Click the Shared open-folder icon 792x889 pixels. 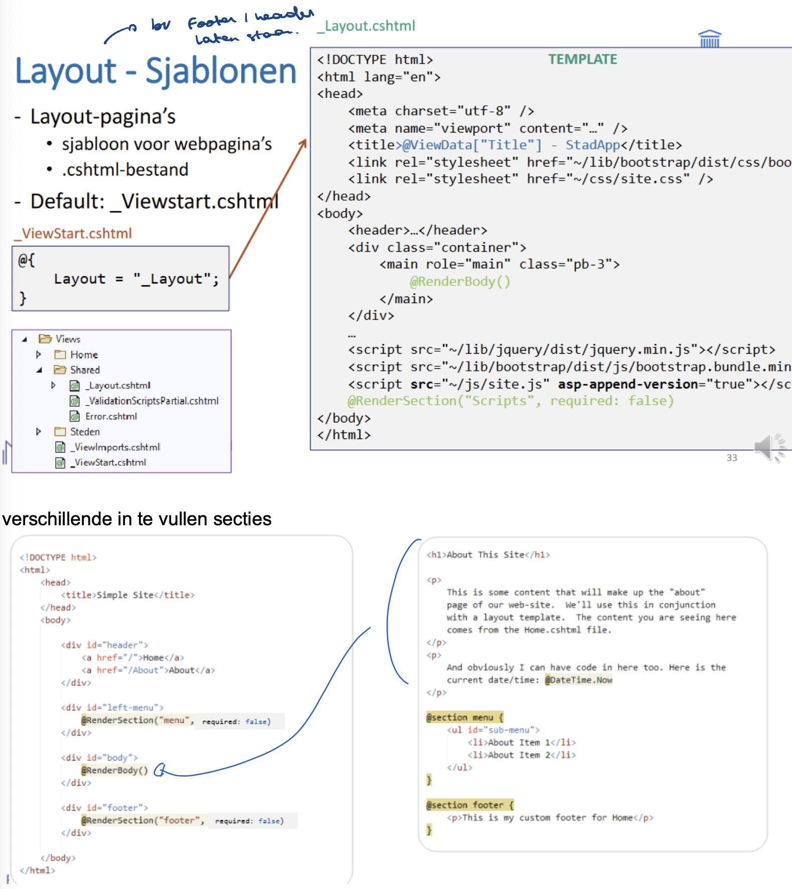pyautogui.click(x=60, y=370)
